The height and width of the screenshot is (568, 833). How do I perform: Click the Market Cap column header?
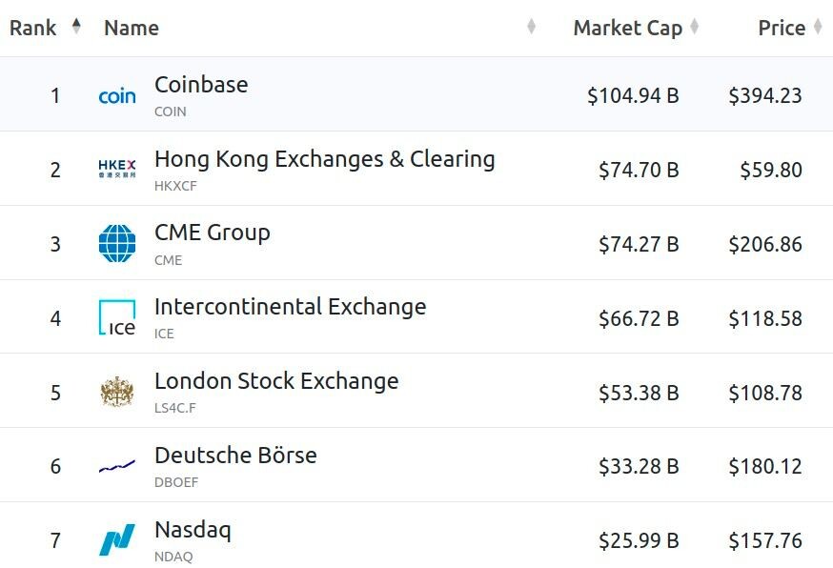[x=628, y=28]
